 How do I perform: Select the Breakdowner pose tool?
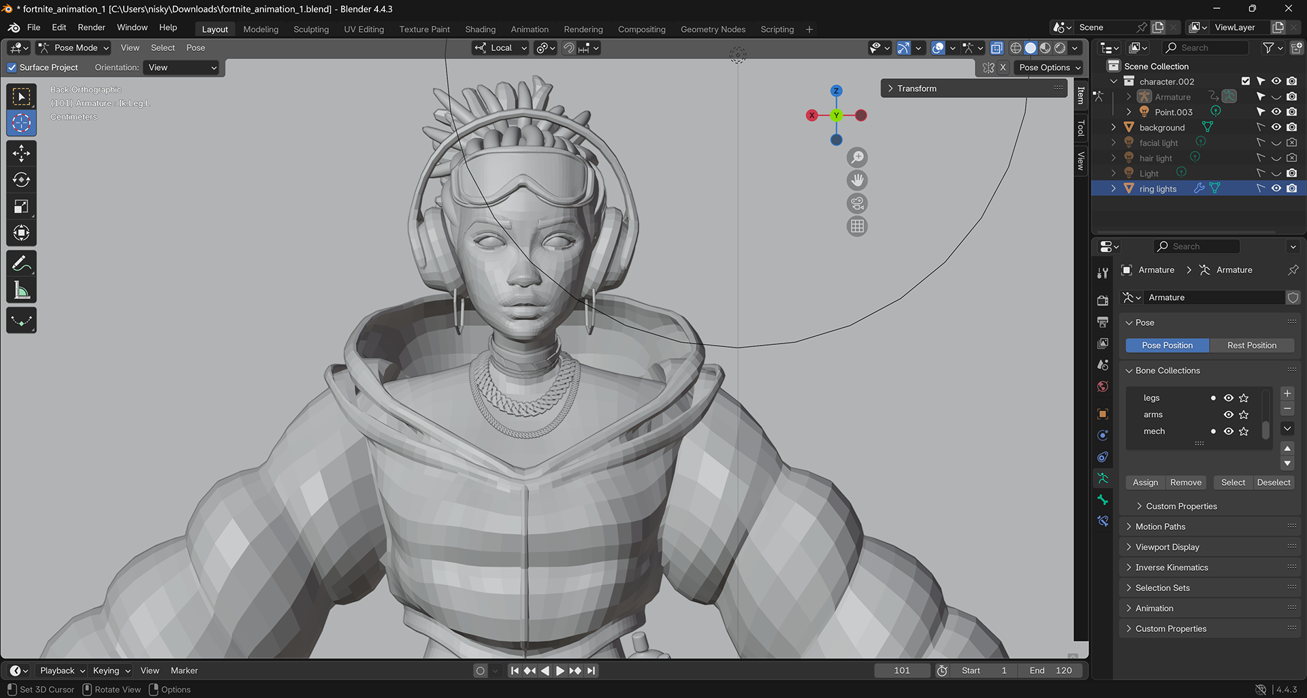21,320
